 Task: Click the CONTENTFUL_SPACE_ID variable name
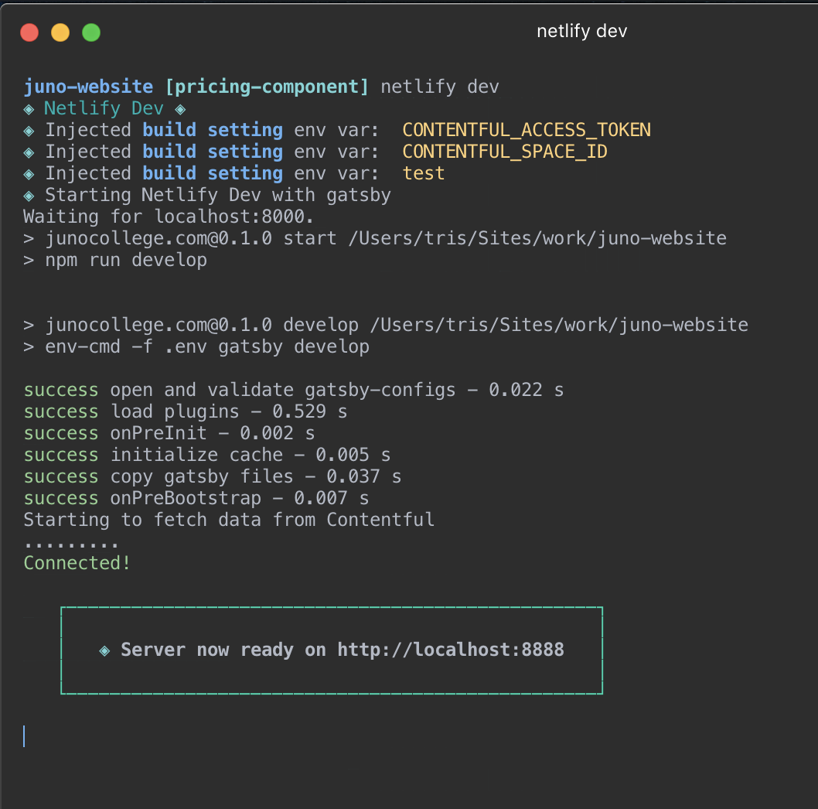click(x=504, y=152)
